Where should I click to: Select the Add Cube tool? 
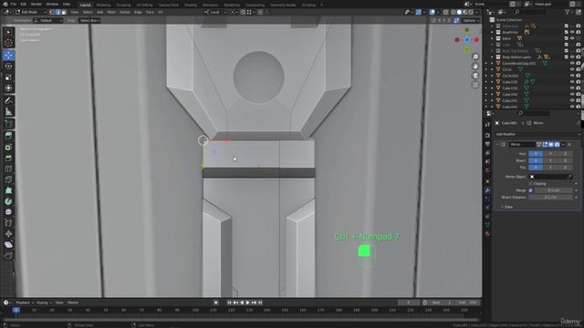coord(8,124)
